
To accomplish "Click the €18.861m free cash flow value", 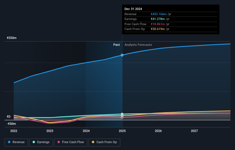I will pyautogui.click(x=158, y=24).
